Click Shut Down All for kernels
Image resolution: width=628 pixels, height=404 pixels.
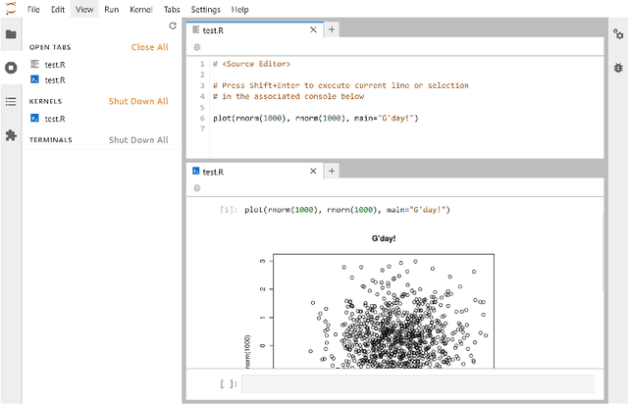tap(138, 101)
